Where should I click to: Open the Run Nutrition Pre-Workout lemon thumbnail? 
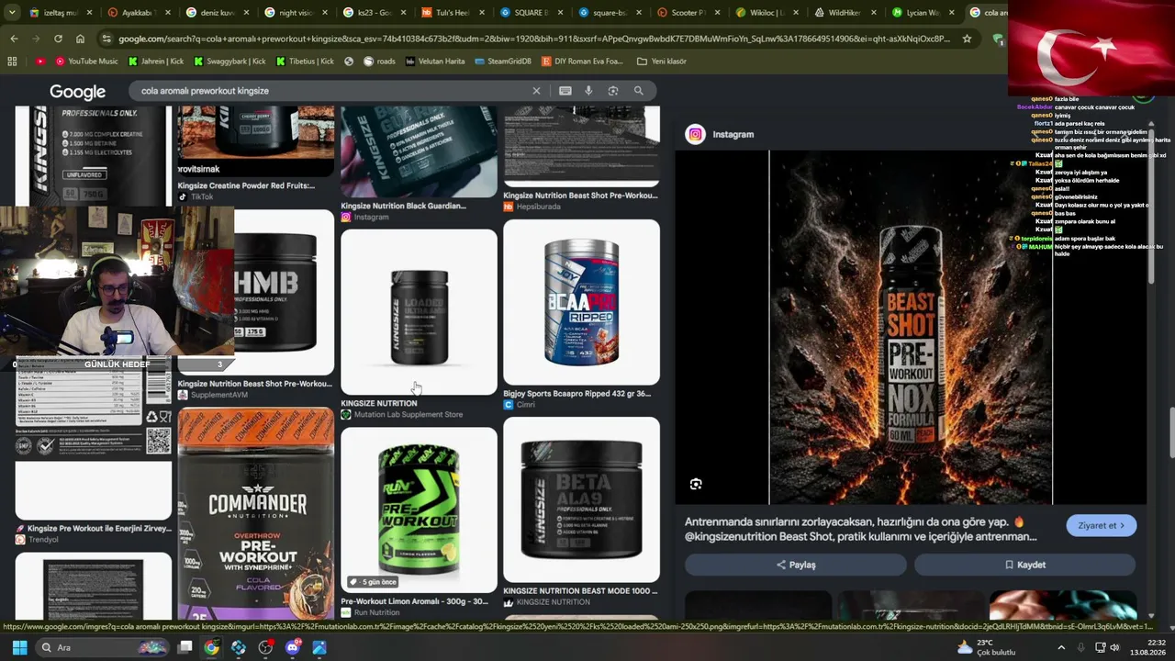point(419,510)
